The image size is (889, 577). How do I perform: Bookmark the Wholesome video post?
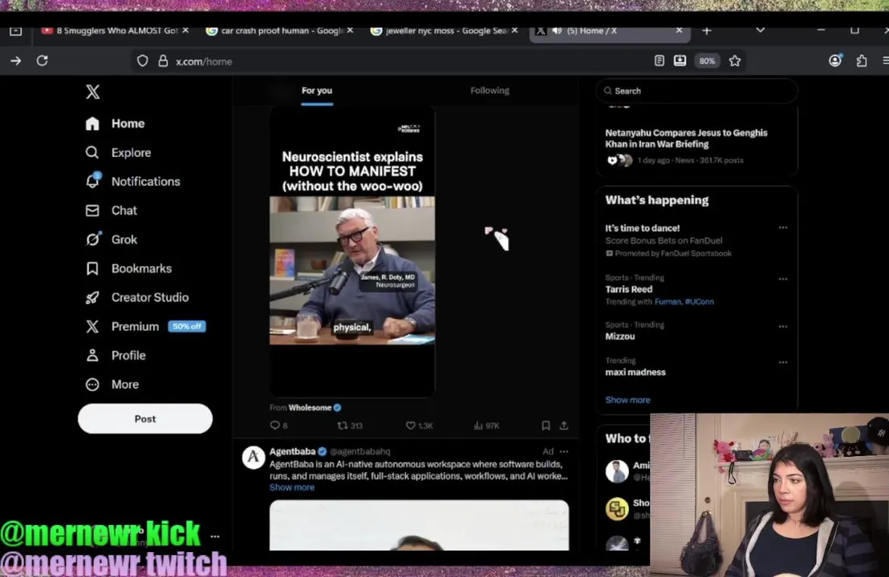pos(546,426)
